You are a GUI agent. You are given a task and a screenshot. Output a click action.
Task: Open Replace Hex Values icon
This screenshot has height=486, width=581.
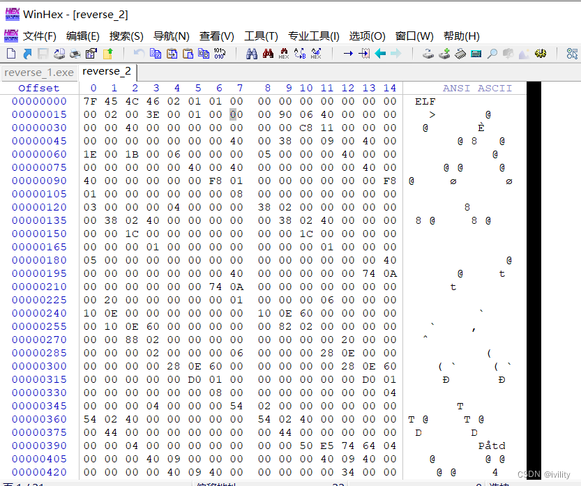316,54
